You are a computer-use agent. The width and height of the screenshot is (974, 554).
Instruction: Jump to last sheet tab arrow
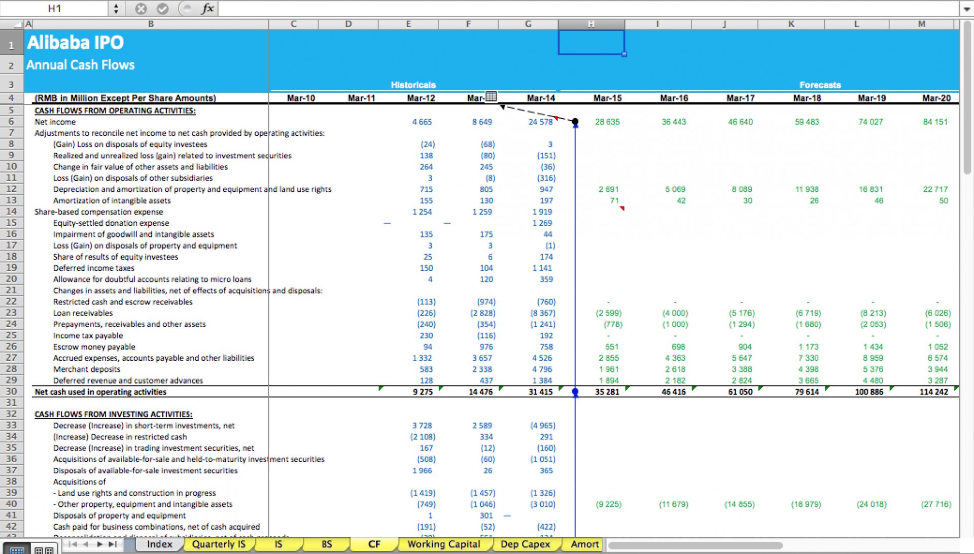(x=113, y=544)
